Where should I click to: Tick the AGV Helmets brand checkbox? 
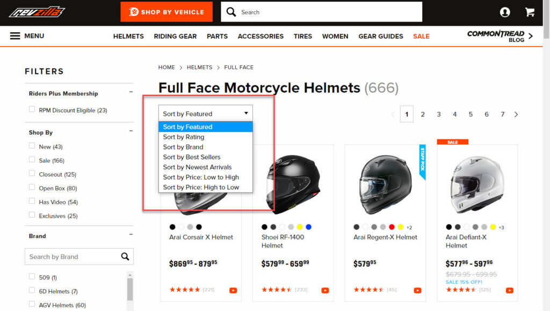coord(32,305)
